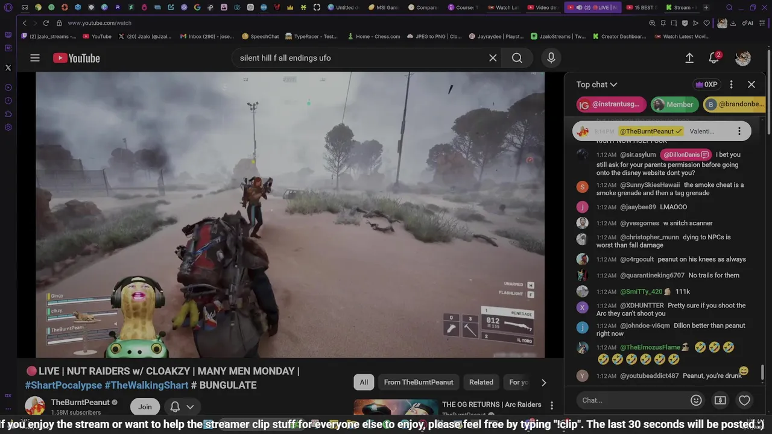Screen dimensions: 772x434
Task: Open #ShartPocalypse hashtag link
Action: click(x=63, y=385)
